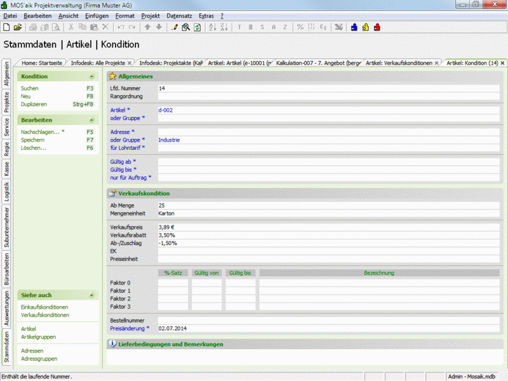This screenshot has width=508, height=381.
Task: Click Speichern to save the record
Action: click(x=32, y=140)
